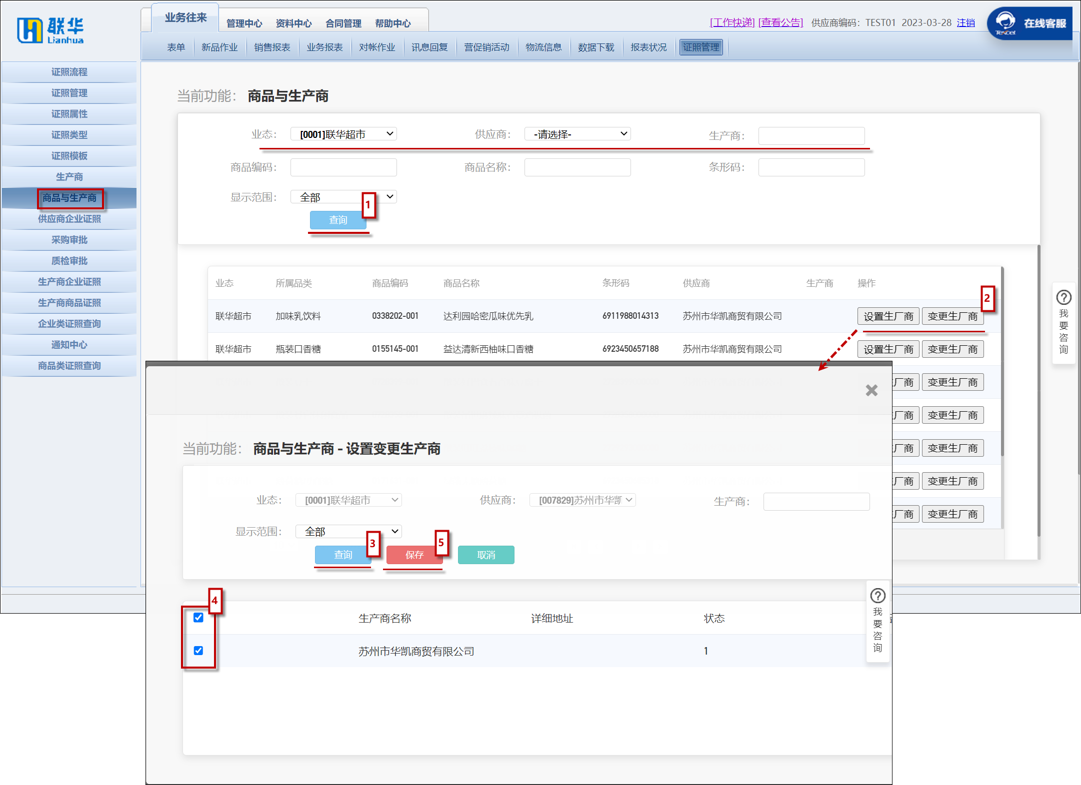The width and height of the screenshot is (1081, 785).
Task: Switch to the 管理中心 tab
Action: 244,23
